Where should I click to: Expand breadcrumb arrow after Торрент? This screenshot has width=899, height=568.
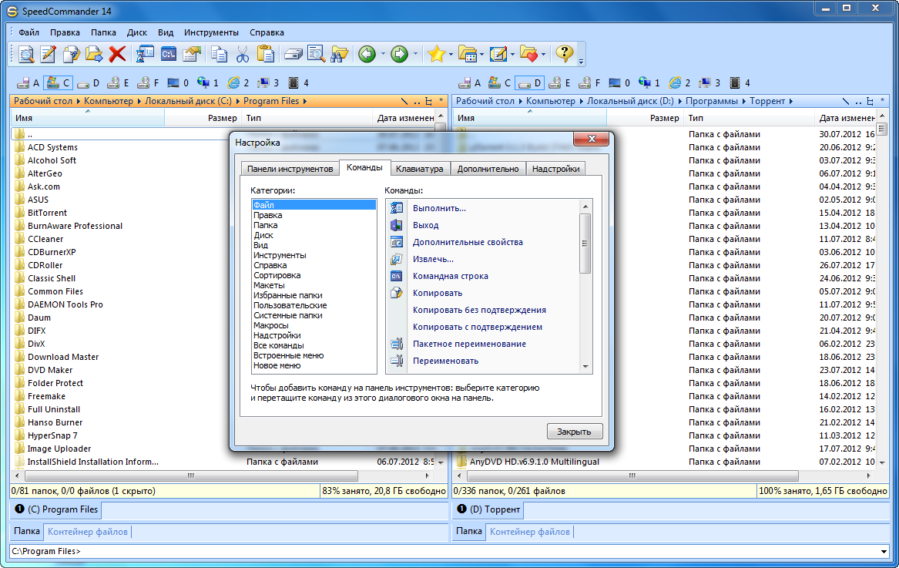click(790, 101)
